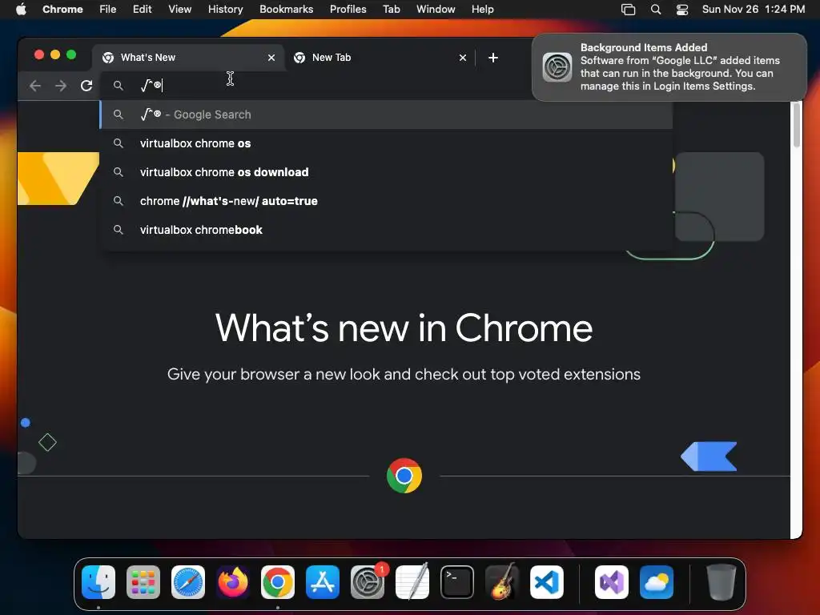Open the Tab menu
Screen dimensions: 820x615
pos(392,10)
